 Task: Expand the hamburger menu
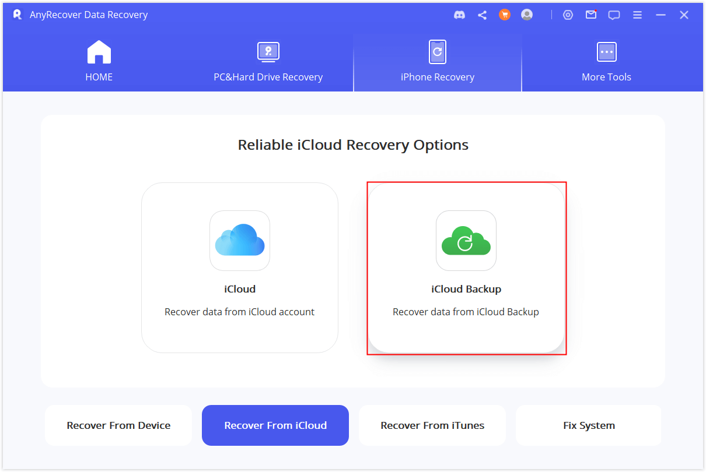pyautogui.click(x=638, y=15)
